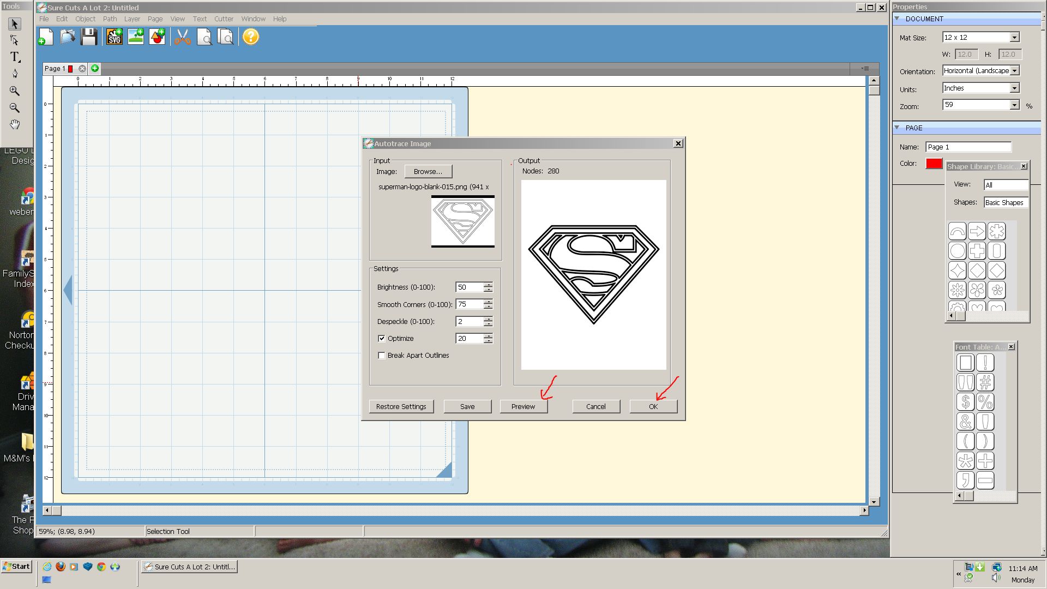The width and height of the screenshot is (1047, 589).
Task: Open the Shapes category dropdown
Action: pos(1006,202)
